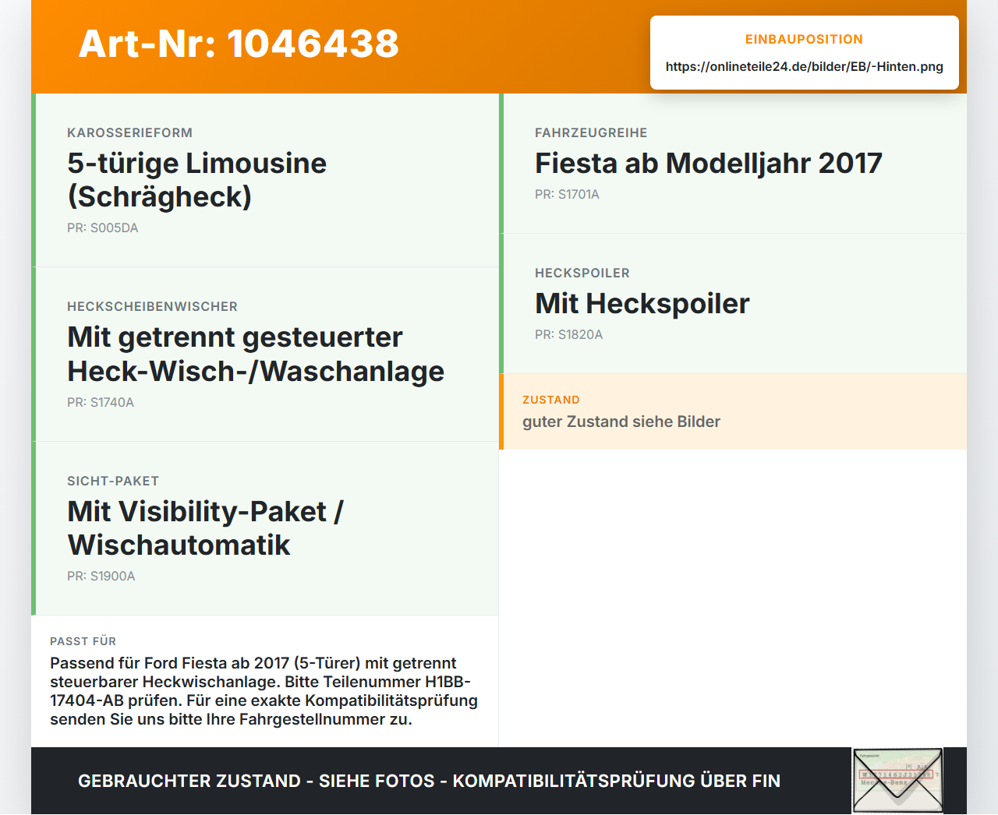The width and height of the screenshot is (998, 815).
Task: Open the envelope thumbnail in footer
Action: 897,781
